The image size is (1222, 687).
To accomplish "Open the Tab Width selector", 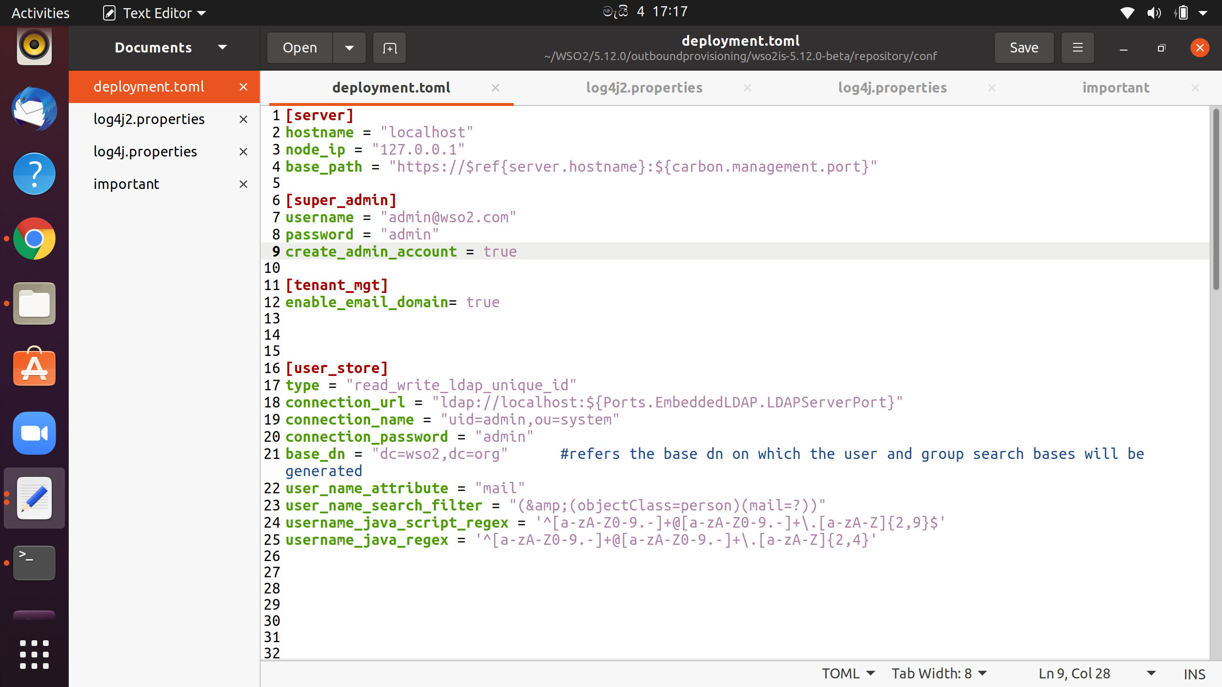I will pyautogui.click(x=938, y=673).
